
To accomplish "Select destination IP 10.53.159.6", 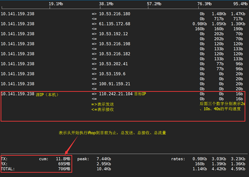I will [x=112, y=74].
